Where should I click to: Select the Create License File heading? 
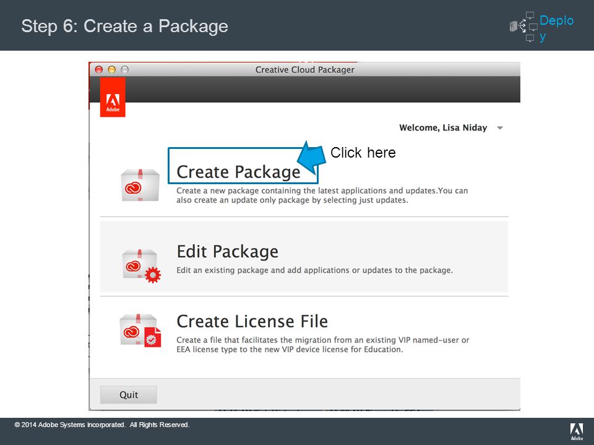tap(252, 321)
